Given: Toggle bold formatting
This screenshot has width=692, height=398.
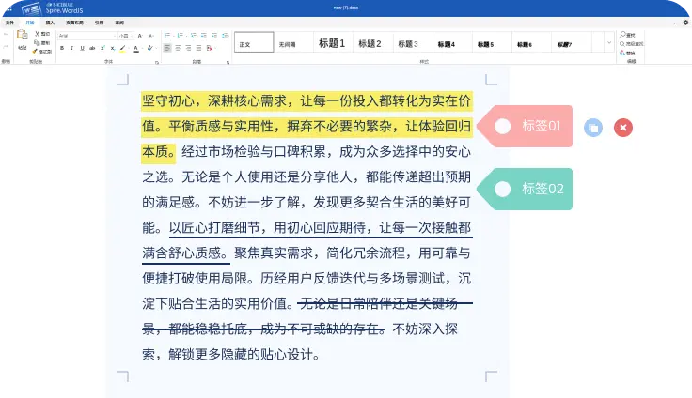Looking at the screenshot, I should click(x=62, y=48).
